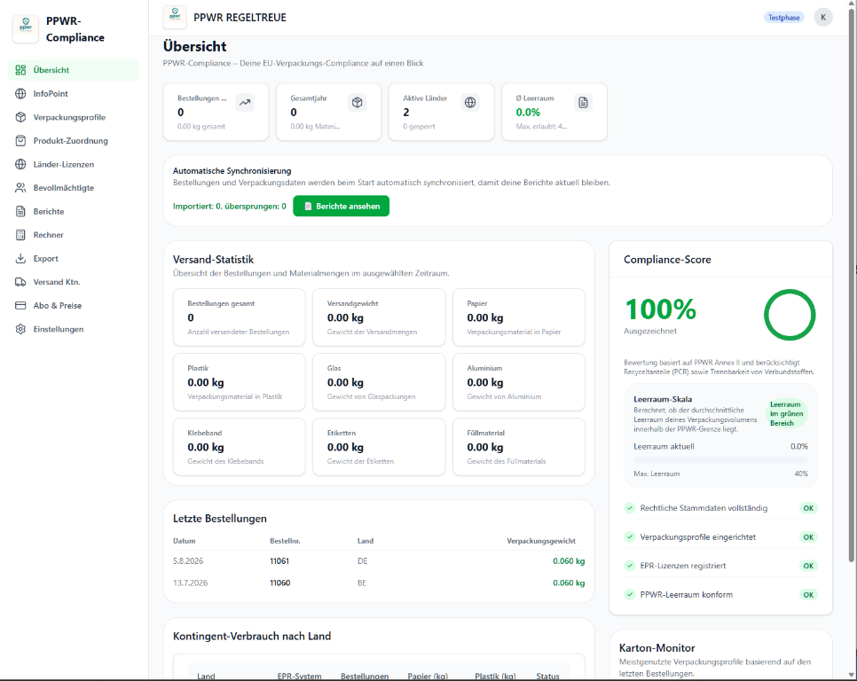Click the Einstellungen gear icon

pos(20,329)
